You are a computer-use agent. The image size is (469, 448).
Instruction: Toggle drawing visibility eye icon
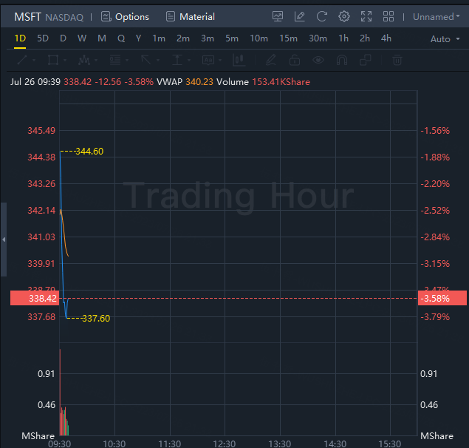point(318,60)
